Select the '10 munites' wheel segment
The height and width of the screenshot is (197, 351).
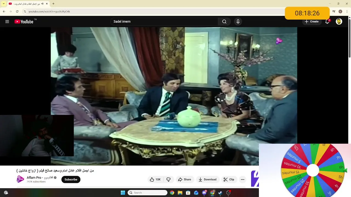(x=292, y=165)
